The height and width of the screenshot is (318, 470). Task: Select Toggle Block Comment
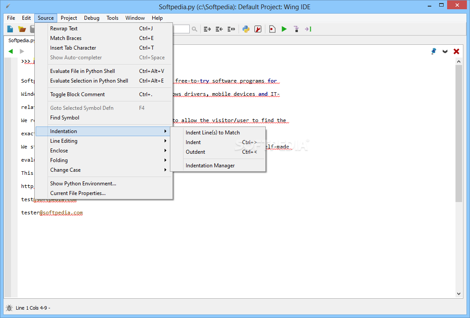click(104, 94)
